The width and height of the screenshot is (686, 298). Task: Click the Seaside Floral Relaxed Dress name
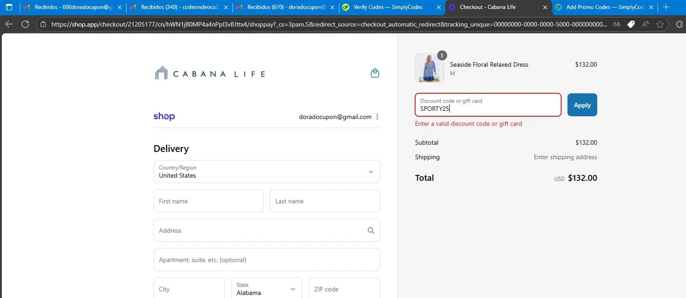coord(489,65)
